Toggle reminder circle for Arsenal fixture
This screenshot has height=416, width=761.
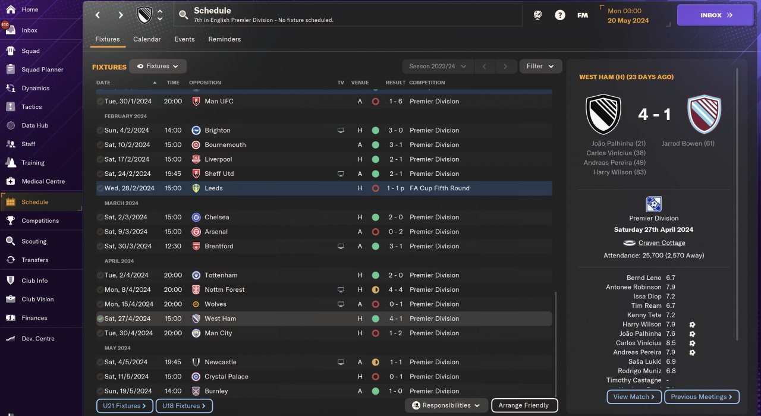[100, 232]
